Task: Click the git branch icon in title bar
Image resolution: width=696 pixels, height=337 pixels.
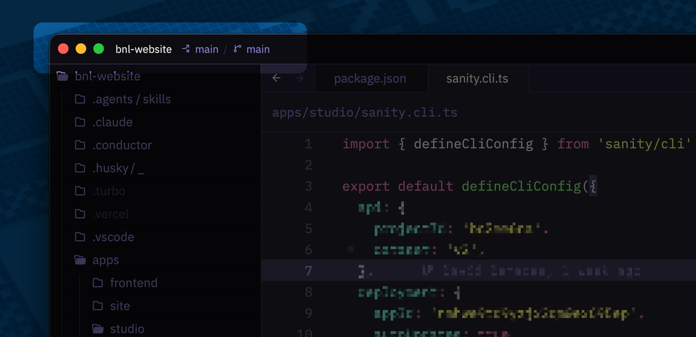Action: 237,49
